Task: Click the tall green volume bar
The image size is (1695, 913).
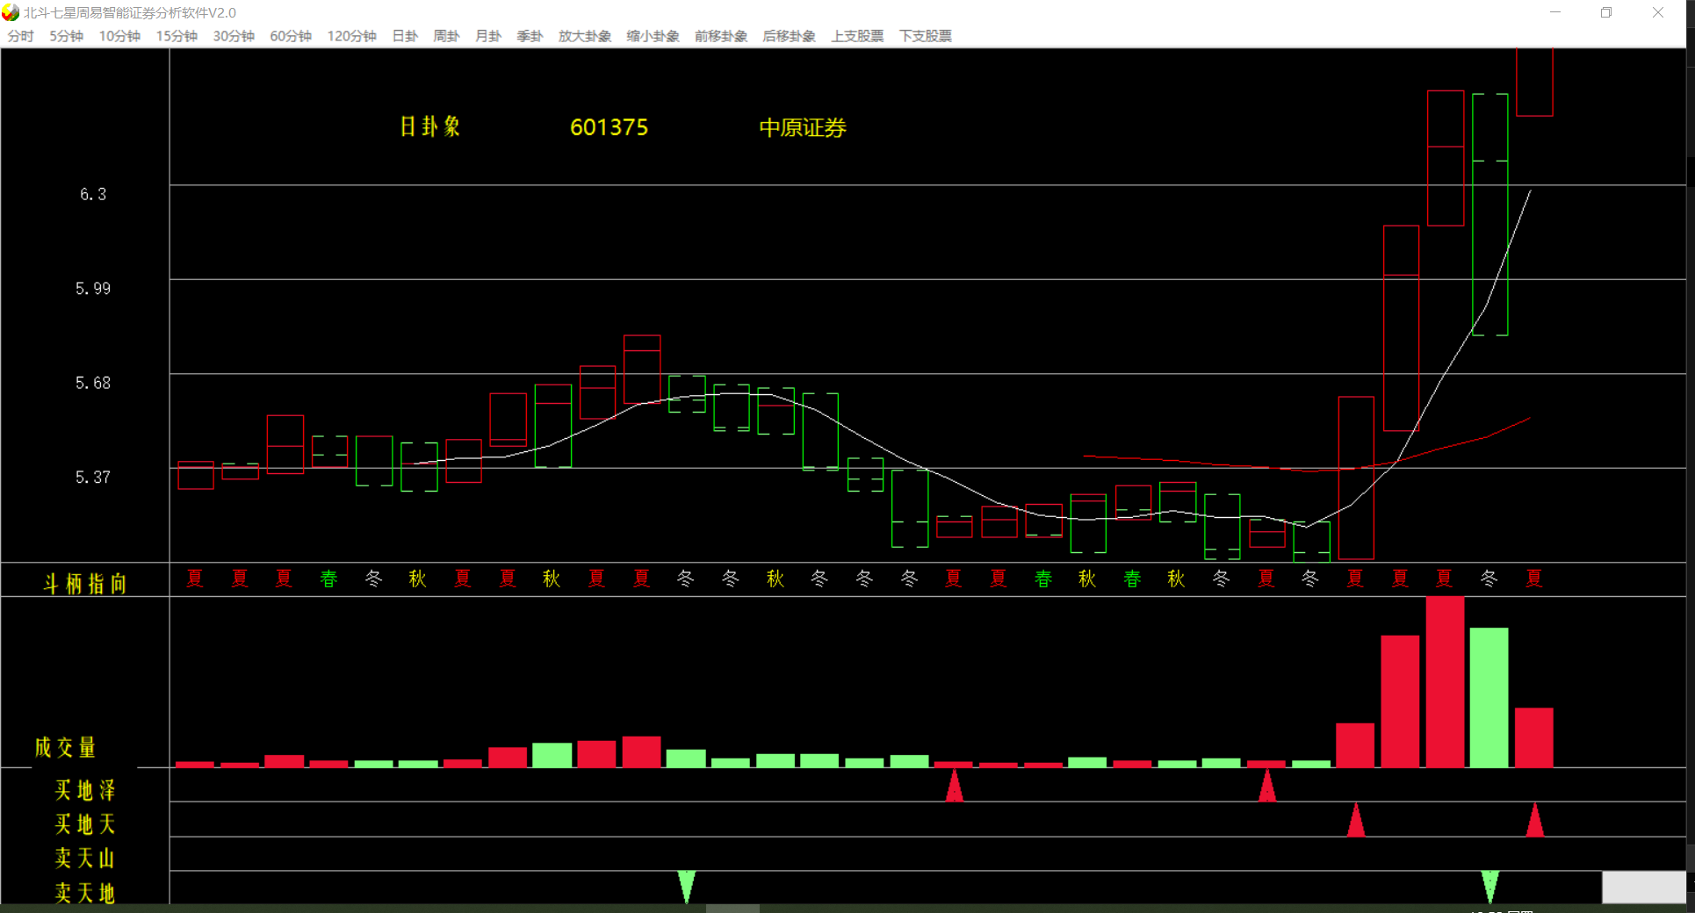Action: click(x=1489, y=698)
